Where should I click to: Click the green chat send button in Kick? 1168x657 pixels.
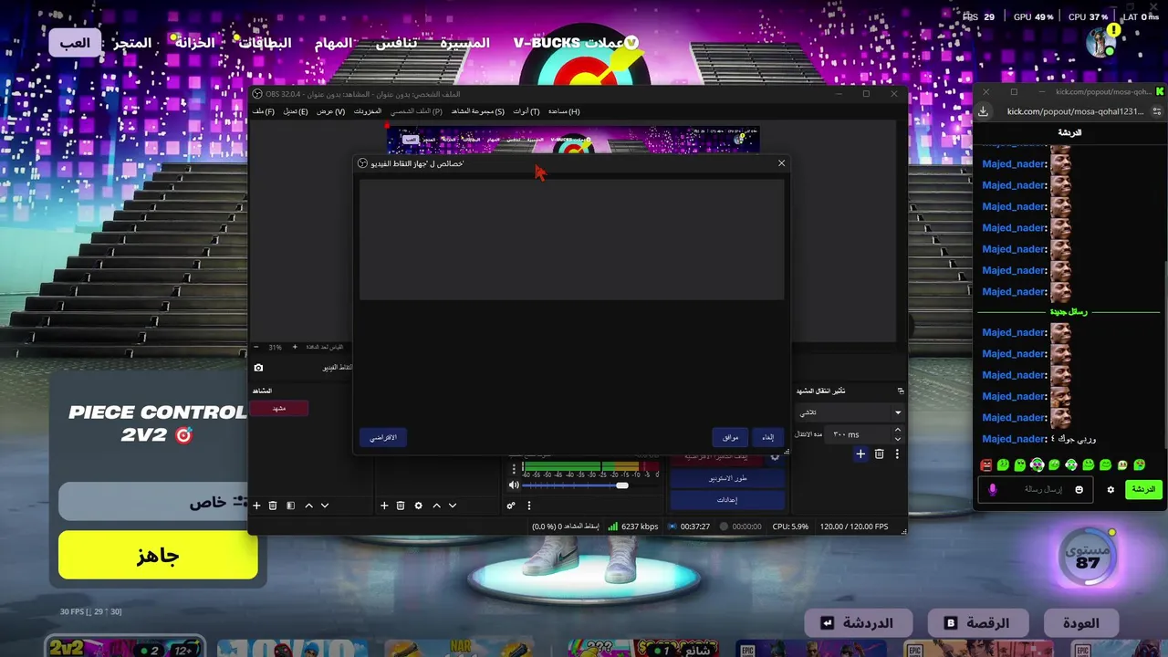point(1143,490)
